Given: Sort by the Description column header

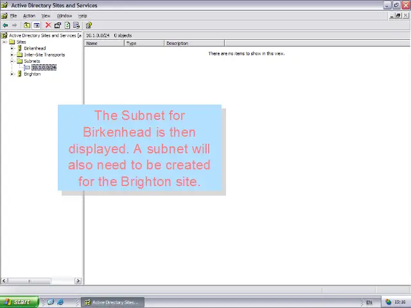Looking at the screenshot, I should click(x=194, y=43).
